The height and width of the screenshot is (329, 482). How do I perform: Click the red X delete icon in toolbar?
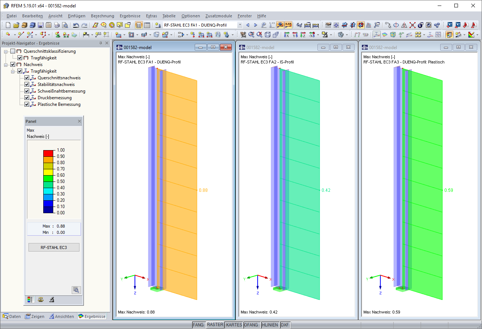pos(413,25)
